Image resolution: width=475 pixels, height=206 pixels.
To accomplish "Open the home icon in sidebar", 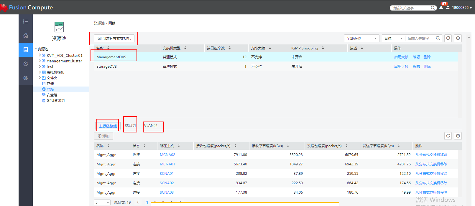I will [x=26, y=36].
